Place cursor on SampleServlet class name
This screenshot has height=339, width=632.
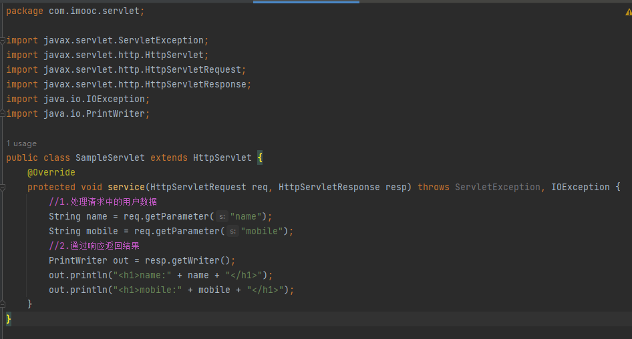(110, 158)
